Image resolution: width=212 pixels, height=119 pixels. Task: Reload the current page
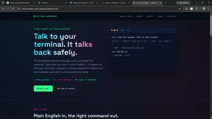[x=13, y=9]
